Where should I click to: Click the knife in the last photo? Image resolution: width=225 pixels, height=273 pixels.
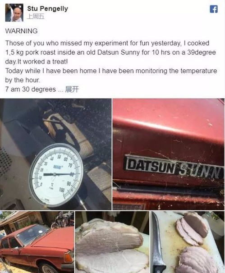point(158,247)
